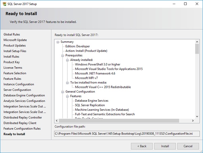Select Distributed Replay Client step
Screen dimensions: 203x153
20,123
